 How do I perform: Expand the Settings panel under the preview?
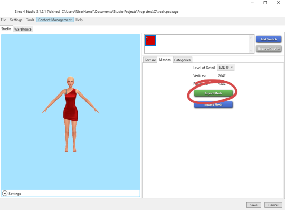5,194
